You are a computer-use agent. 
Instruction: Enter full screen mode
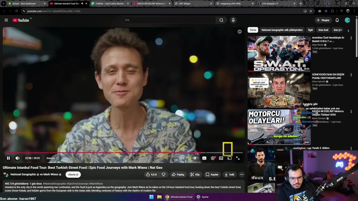[238, 158]
